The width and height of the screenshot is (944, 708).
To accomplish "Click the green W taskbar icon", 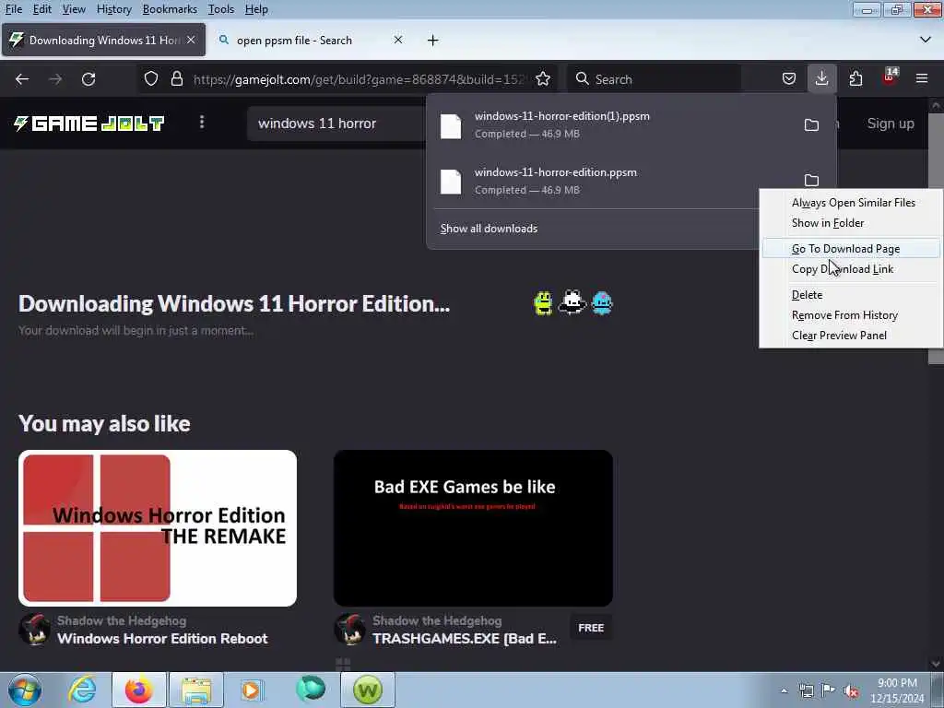I will pyautogui.click(x=368, y=690).
